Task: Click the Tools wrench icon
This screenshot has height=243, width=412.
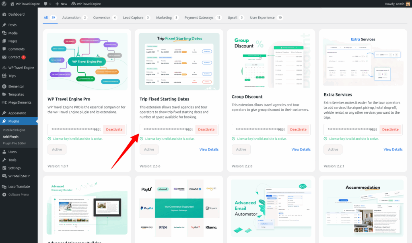Action: (4, 160)
